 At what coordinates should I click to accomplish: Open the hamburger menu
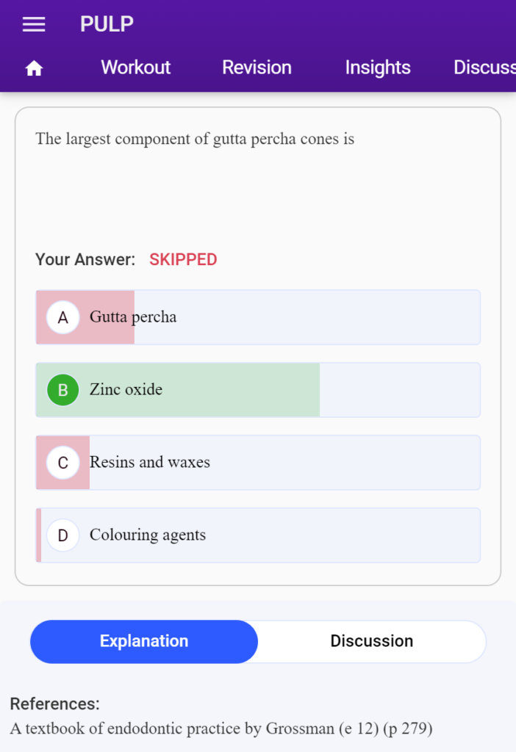tap(34, 24)
